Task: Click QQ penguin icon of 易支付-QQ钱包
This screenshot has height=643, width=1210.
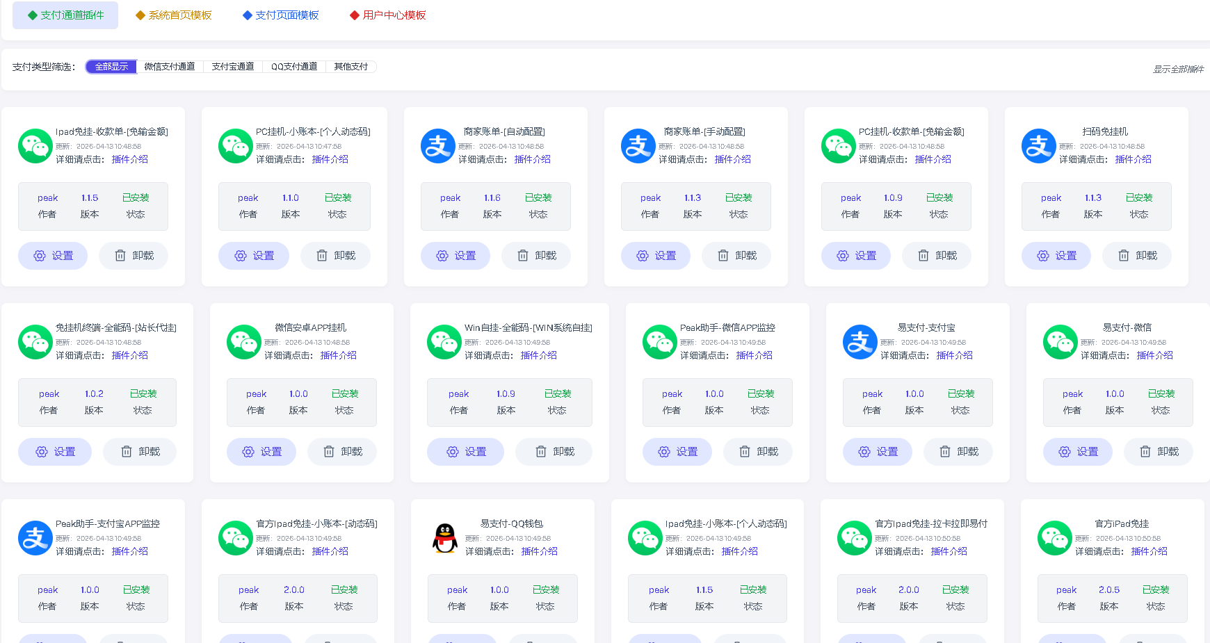Action: click(445, 538)
